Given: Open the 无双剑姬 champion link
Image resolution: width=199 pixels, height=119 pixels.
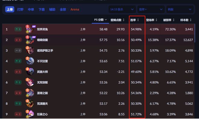Looking at the screenshot, I should tap(43, 82).
